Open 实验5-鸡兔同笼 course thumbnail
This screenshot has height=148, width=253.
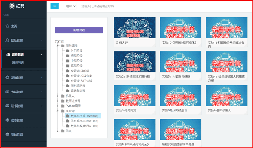[135, 96]
